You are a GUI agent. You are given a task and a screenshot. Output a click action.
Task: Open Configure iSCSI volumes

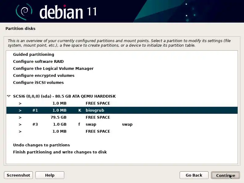pos(122,82)
